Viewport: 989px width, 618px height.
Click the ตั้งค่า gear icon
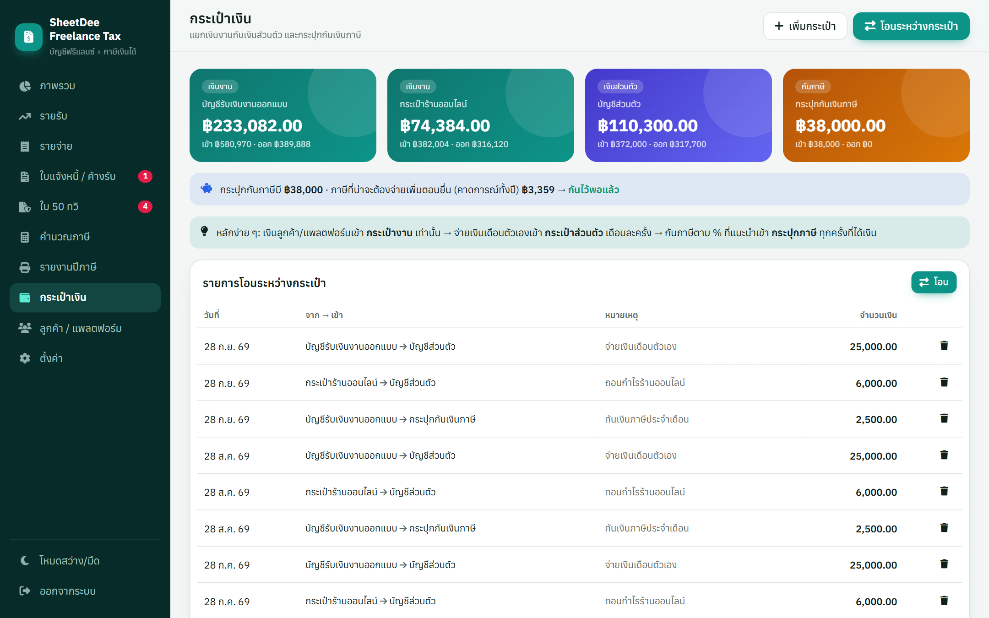click(x=25, y=358)
